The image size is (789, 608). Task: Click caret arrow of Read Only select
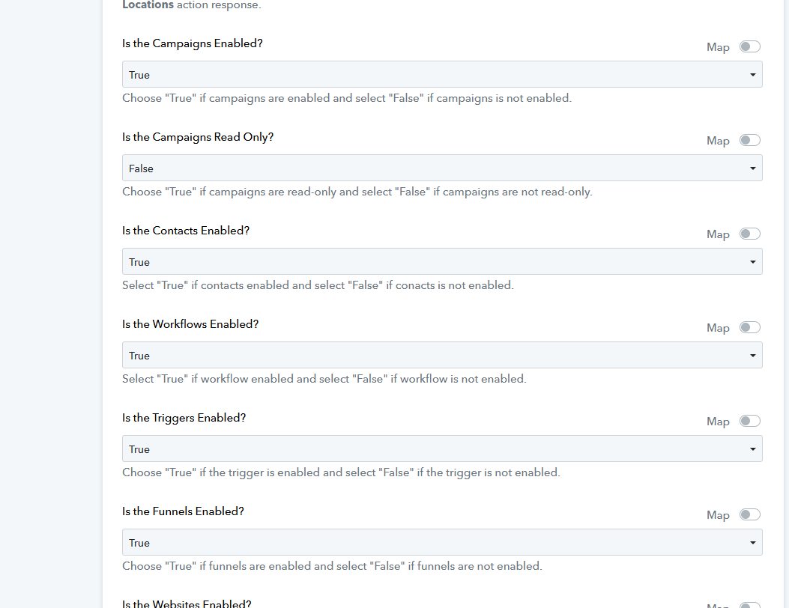pos(753,168)
